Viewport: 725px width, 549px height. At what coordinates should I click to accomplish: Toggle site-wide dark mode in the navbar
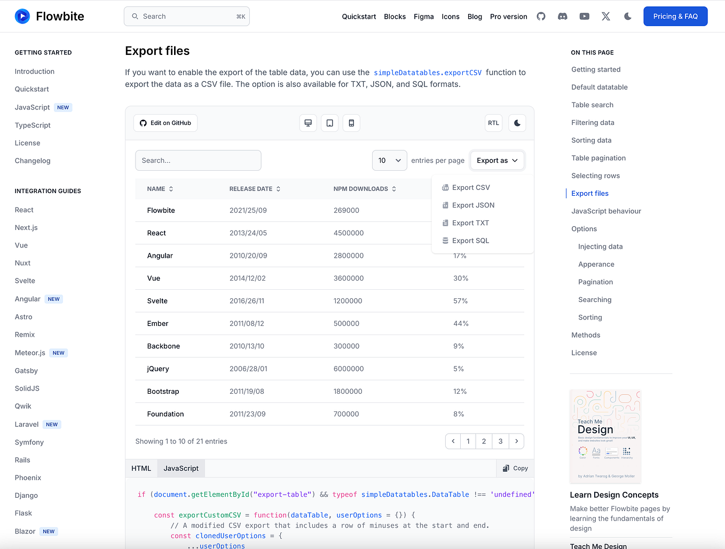click(x=627, y=16)
